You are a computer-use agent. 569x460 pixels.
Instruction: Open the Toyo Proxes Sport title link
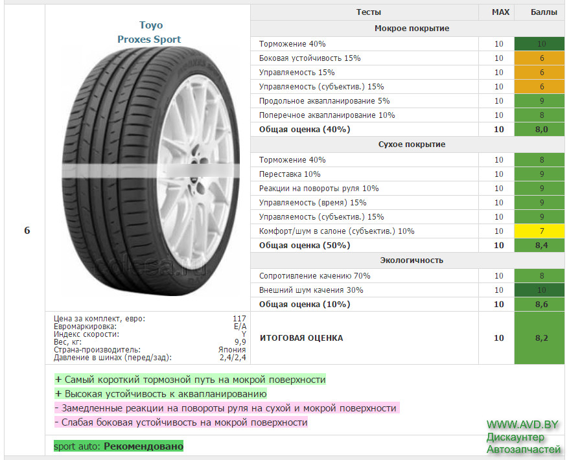tap(149, 32)
